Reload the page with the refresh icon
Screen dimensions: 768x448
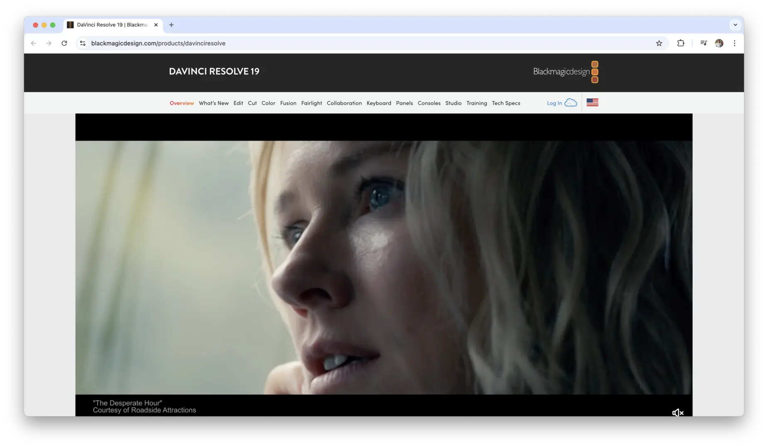click(x=64, y=43)
